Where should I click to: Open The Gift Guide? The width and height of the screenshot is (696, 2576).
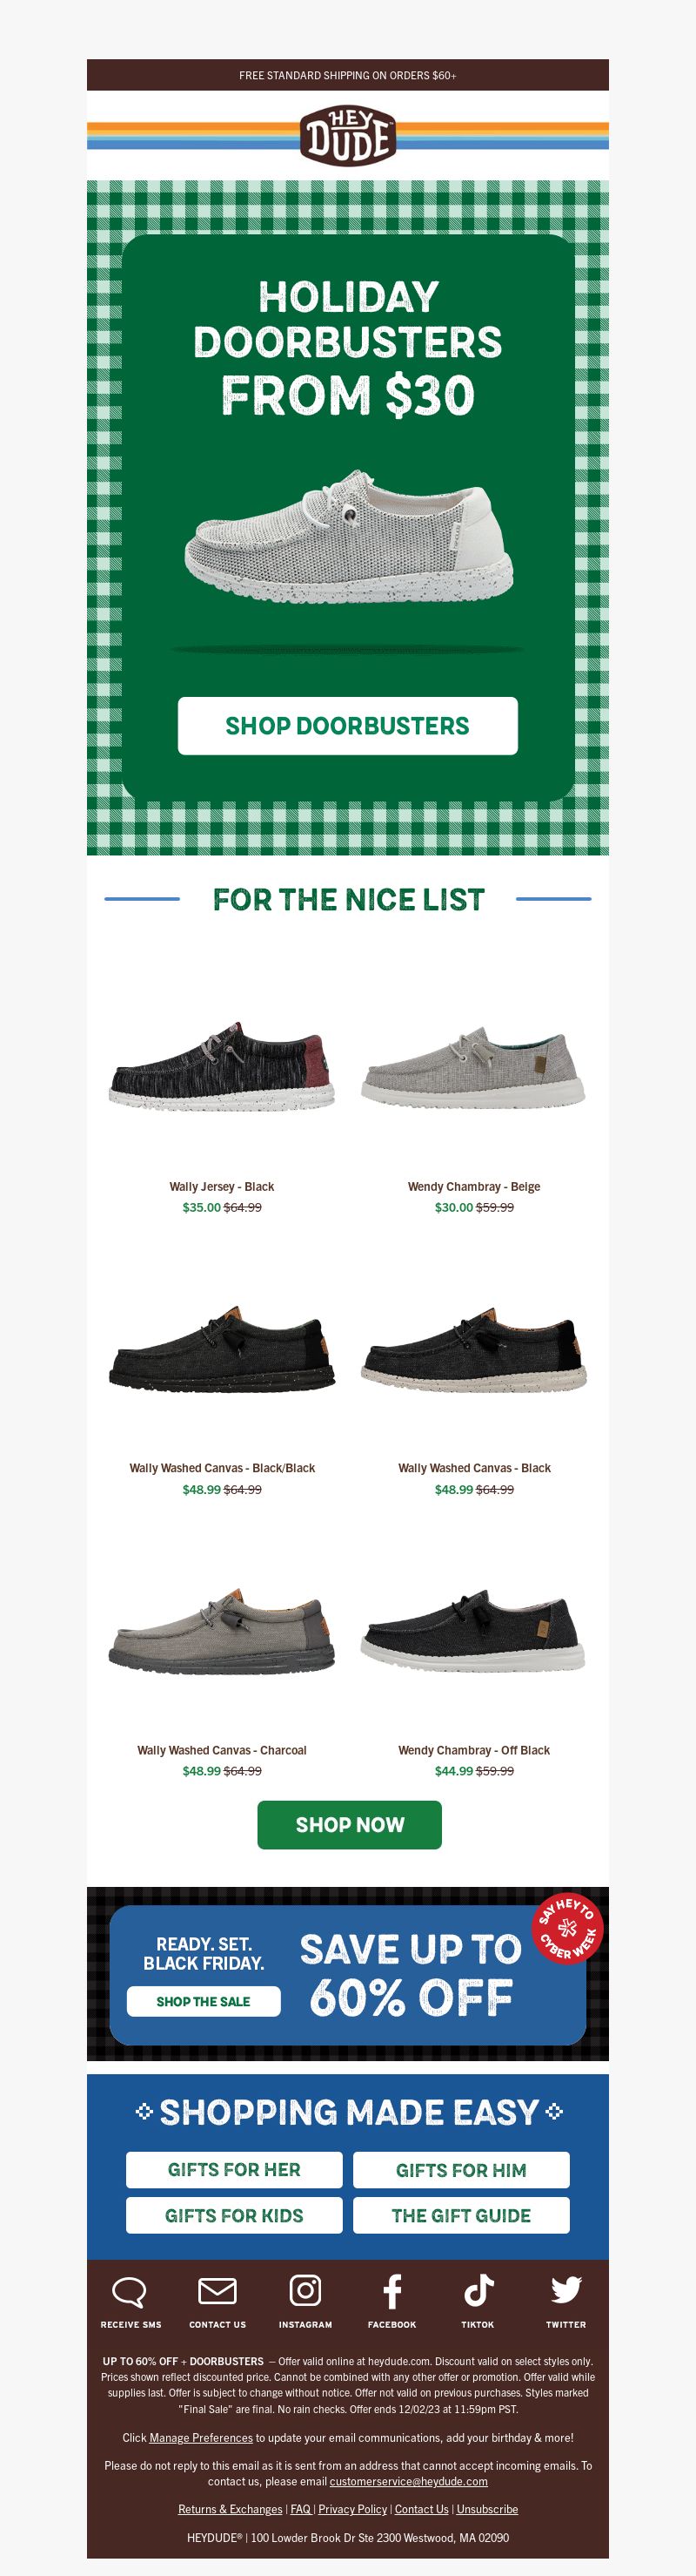click(x=461, y=2215)
